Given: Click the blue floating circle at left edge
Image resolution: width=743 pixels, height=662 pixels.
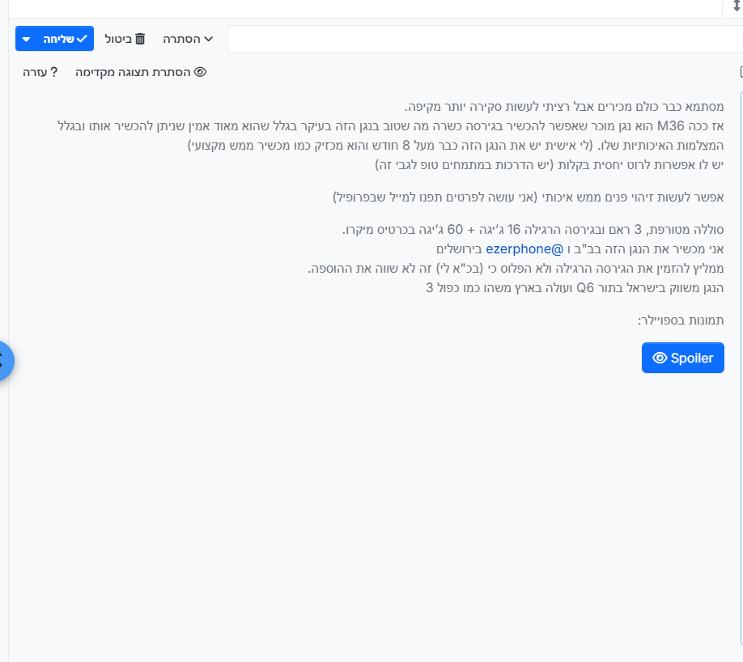Looking at the screenshot, I should (x=3, y=361).
